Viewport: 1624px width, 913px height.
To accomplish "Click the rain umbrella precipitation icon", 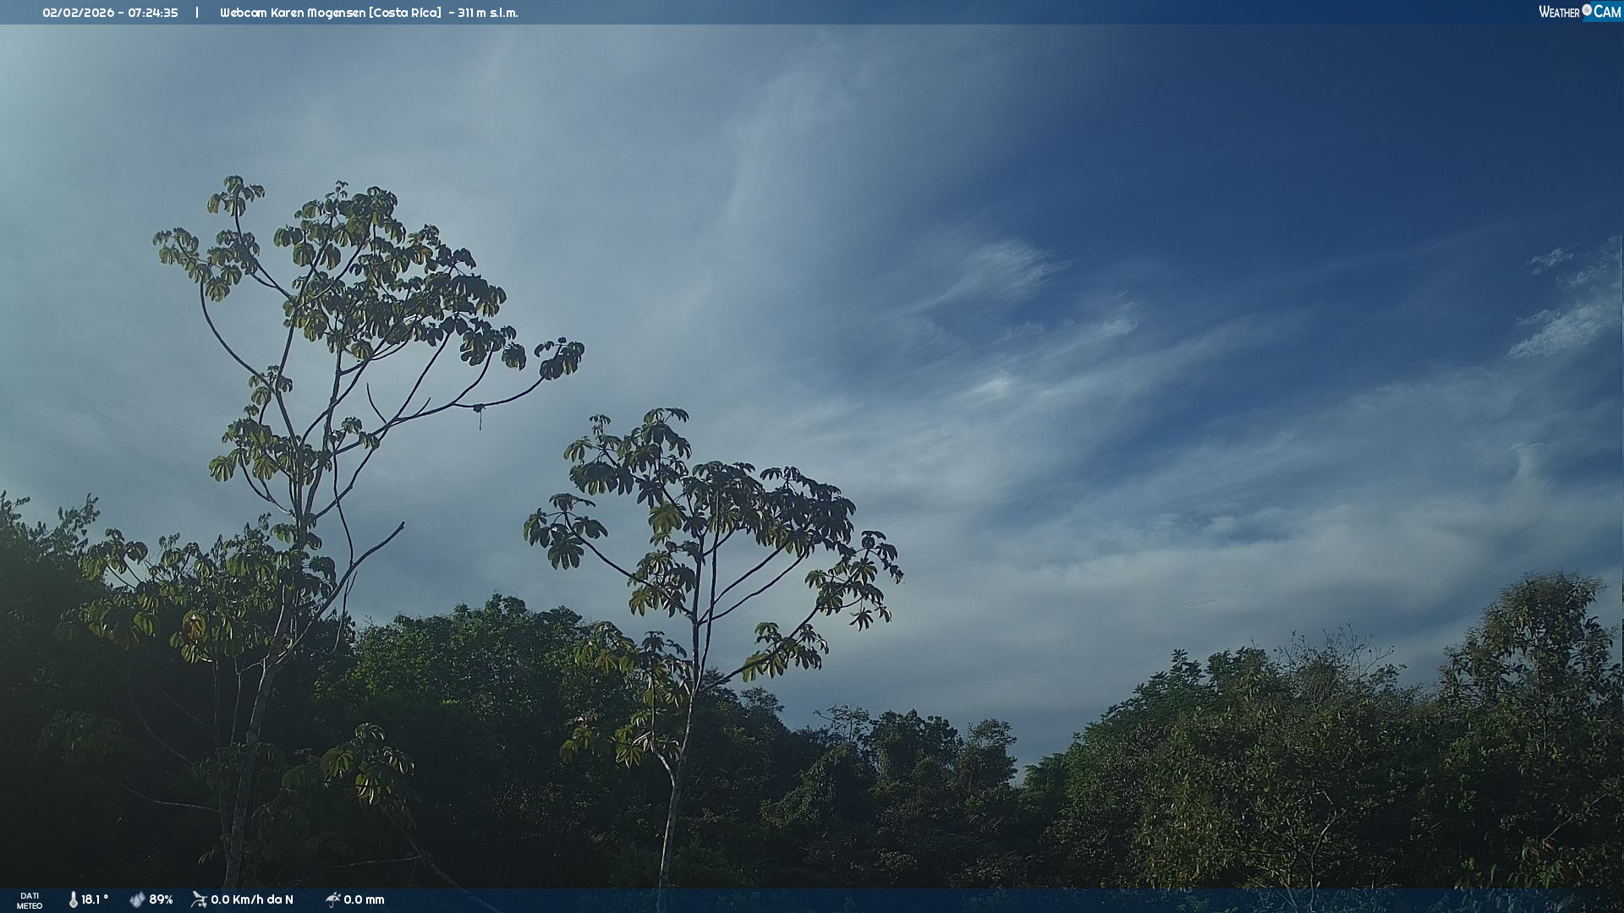I will pos(332,899).
